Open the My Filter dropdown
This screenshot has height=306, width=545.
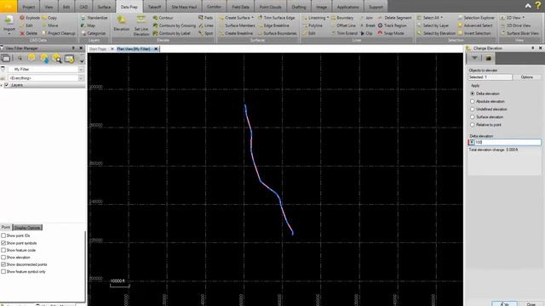pos(81,70)
